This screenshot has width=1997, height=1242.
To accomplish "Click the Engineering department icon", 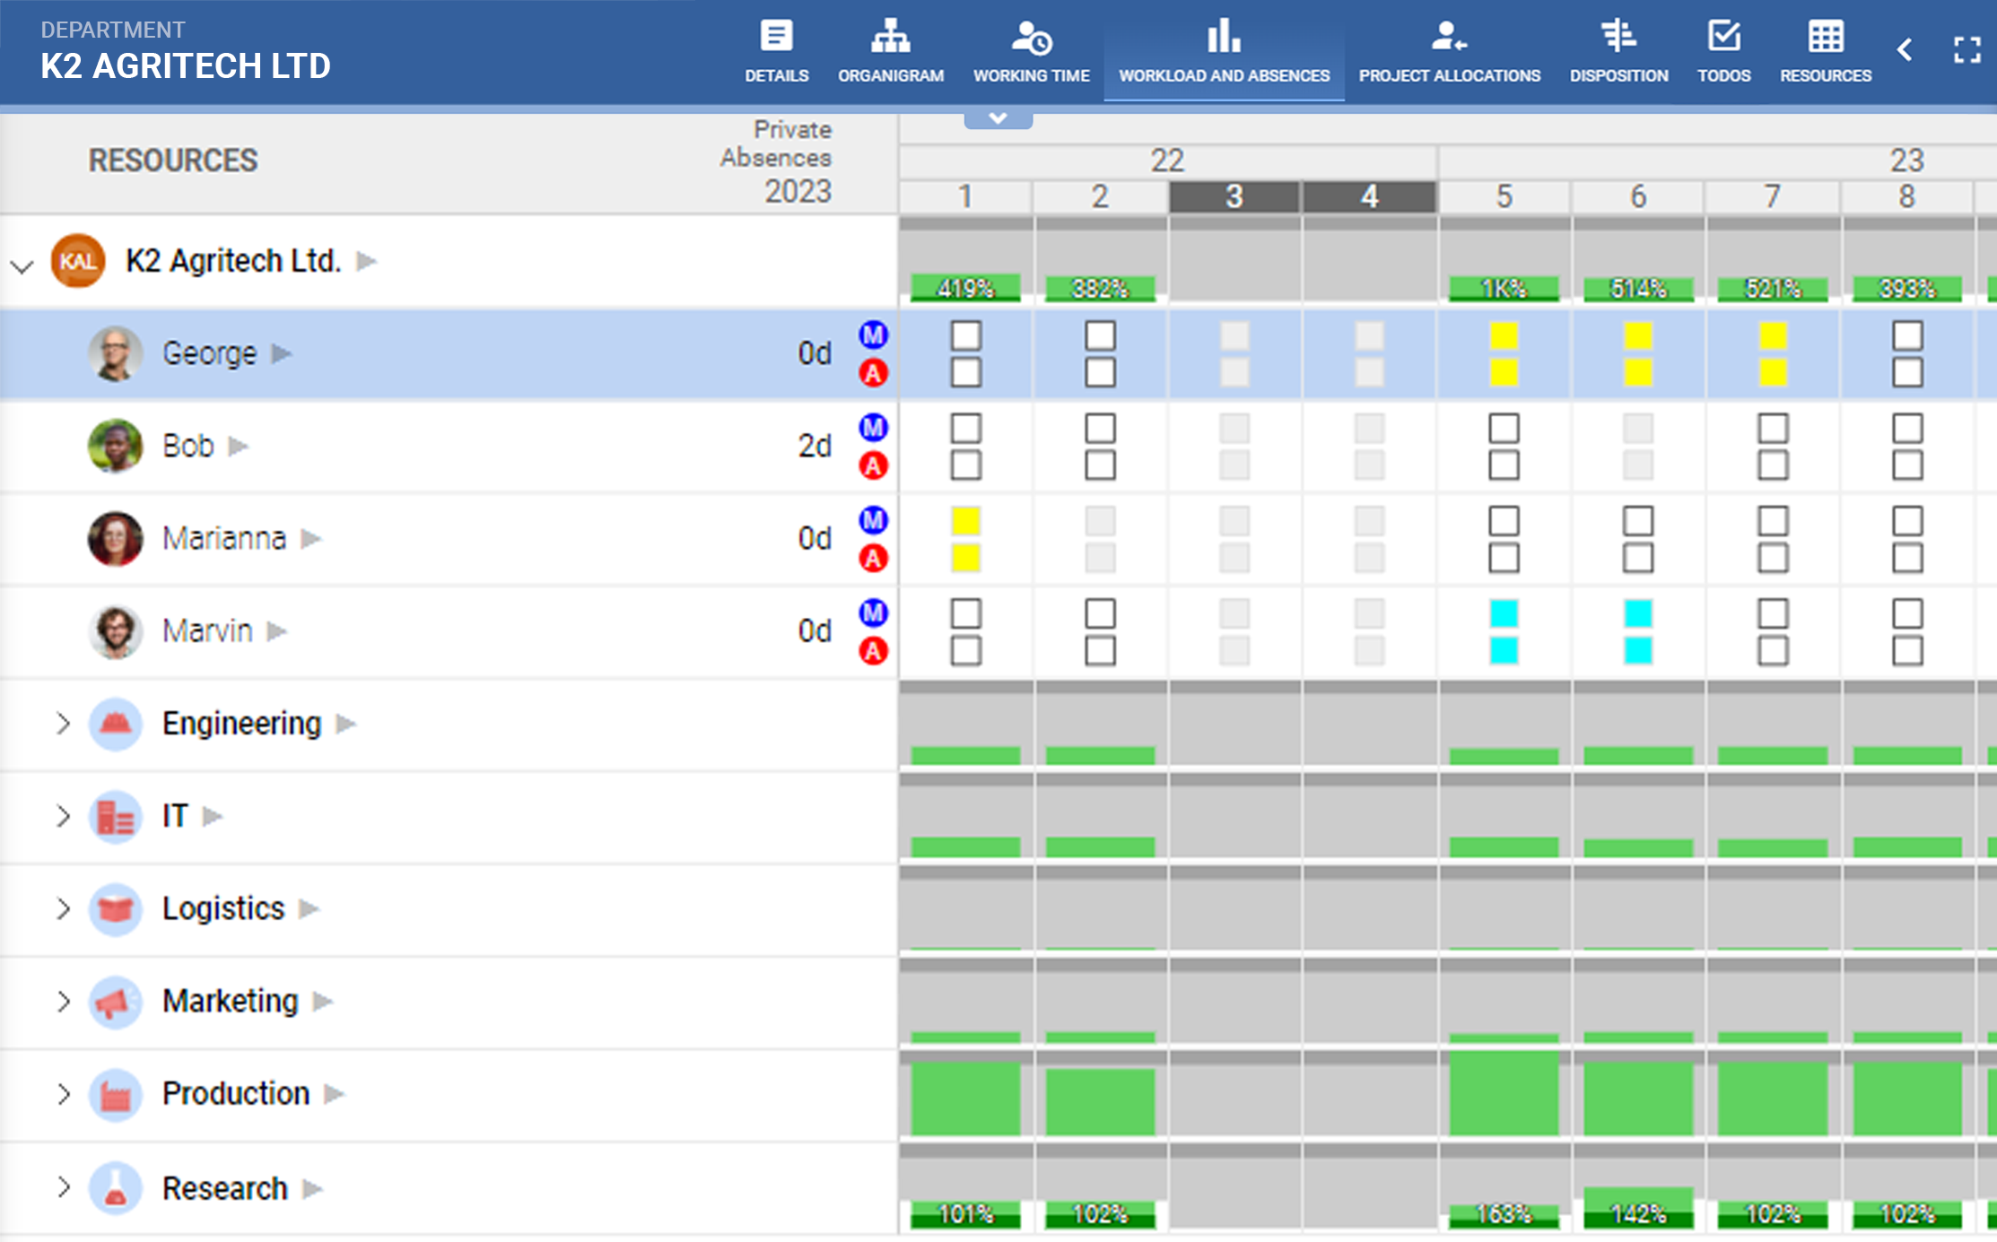I will tap(116, 723).
